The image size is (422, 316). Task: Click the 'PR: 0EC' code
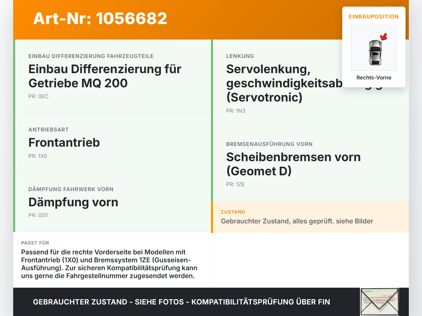(38, 96)
